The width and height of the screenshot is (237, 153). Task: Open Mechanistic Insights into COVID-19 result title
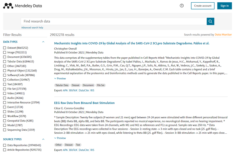(x=132, y=43)
